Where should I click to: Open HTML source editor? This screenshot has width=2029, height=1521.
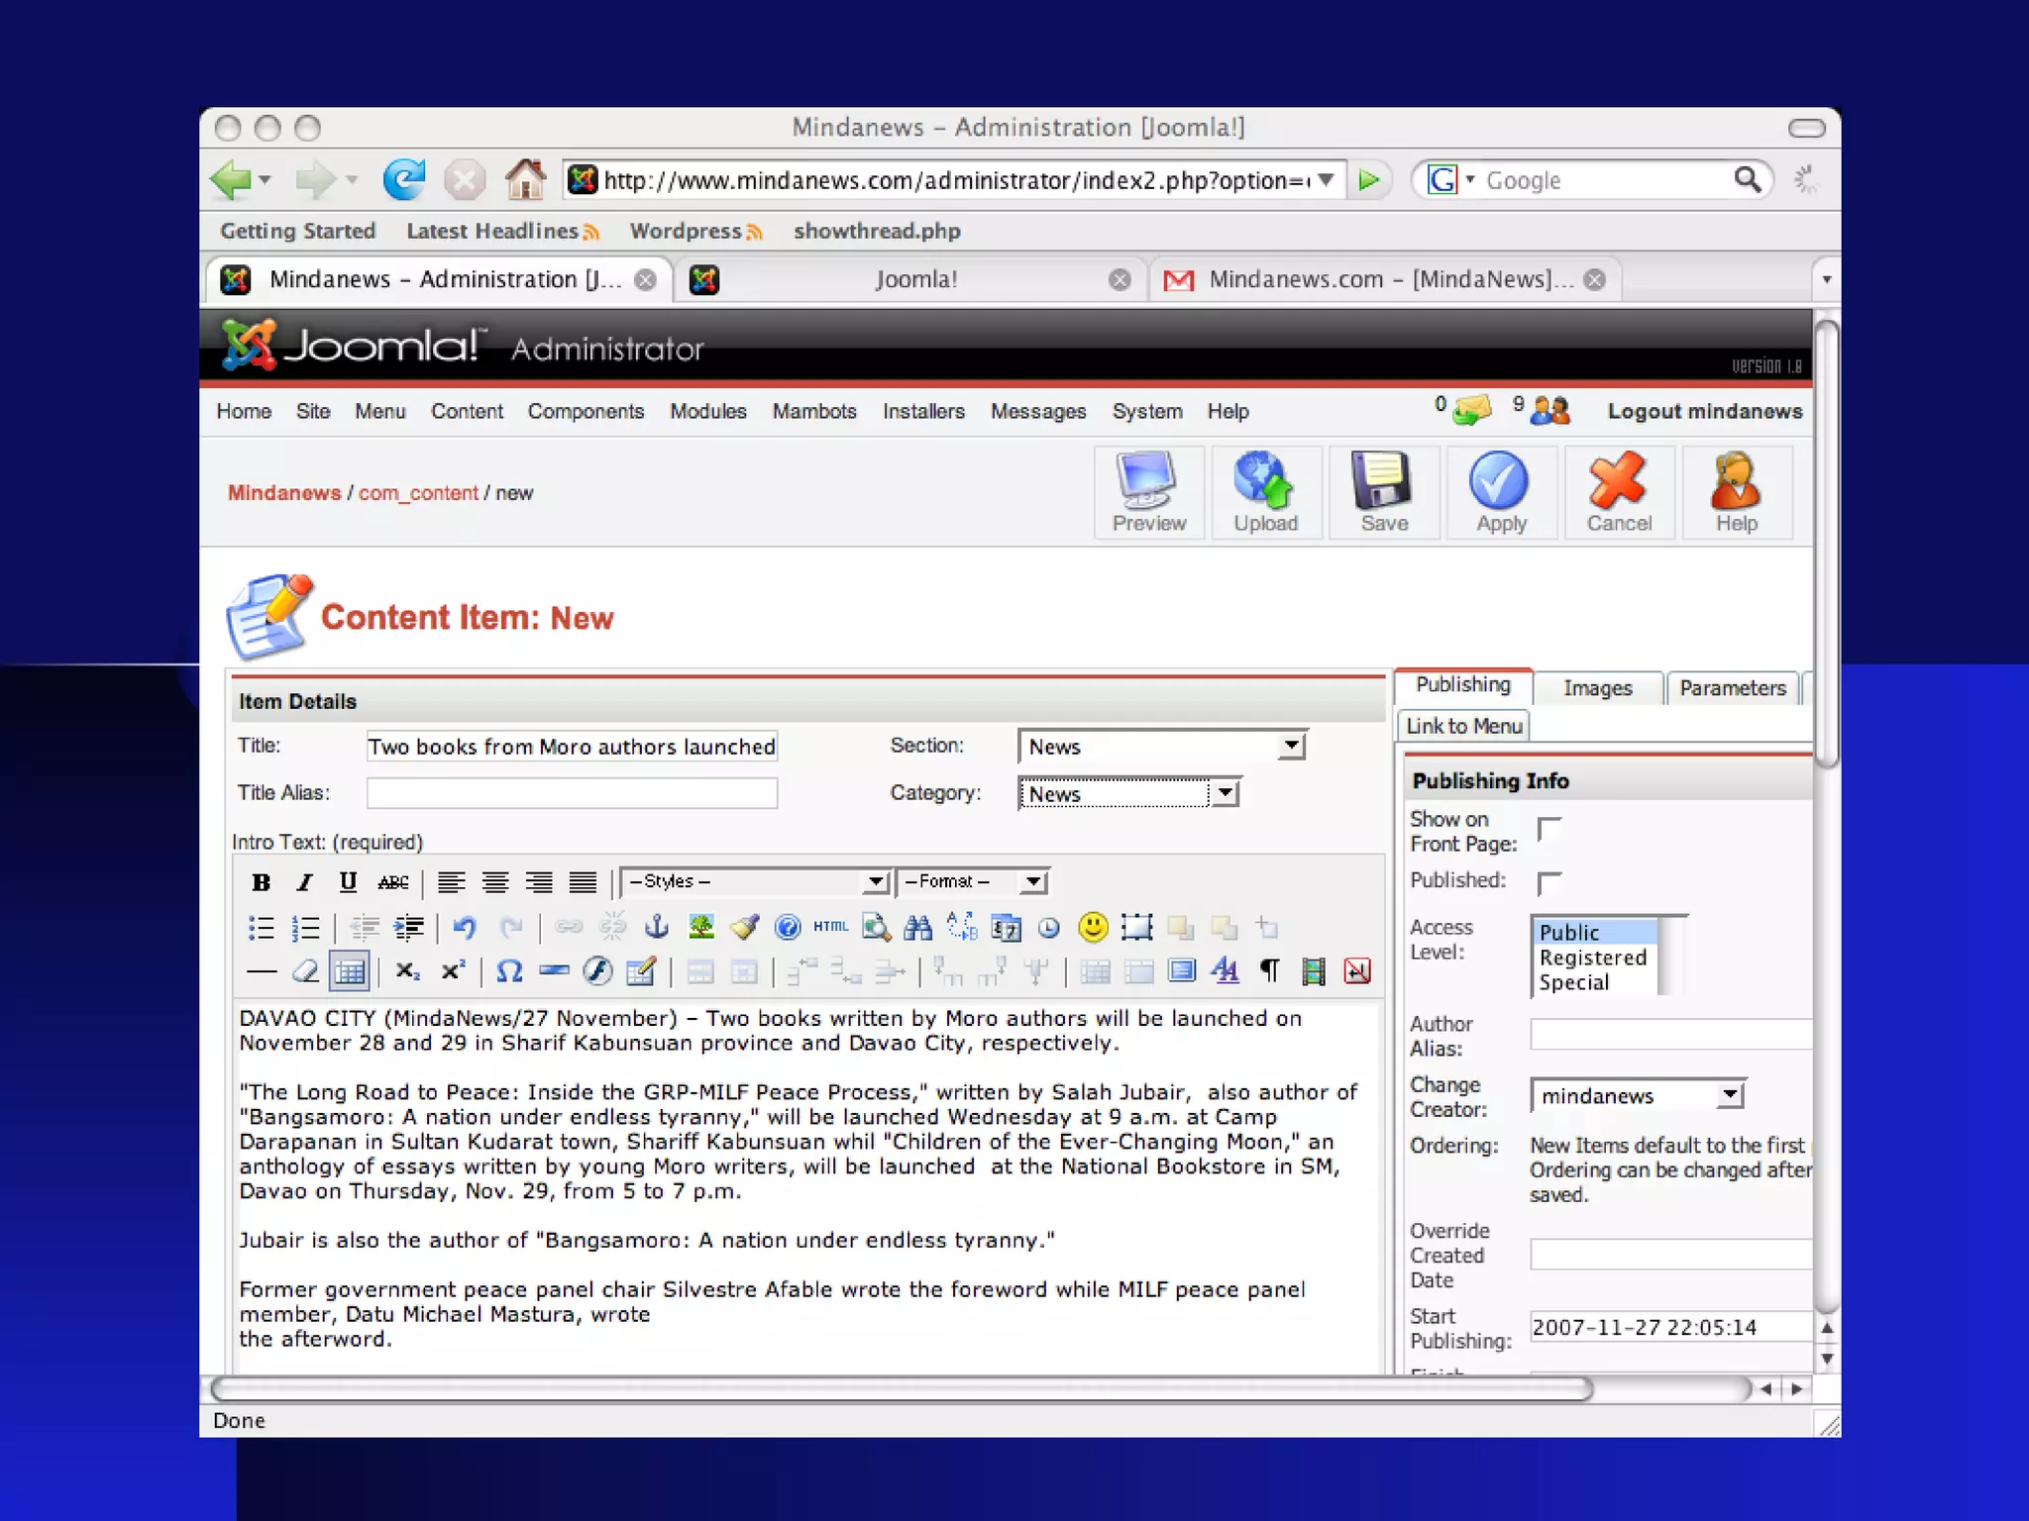pos(830,927)
